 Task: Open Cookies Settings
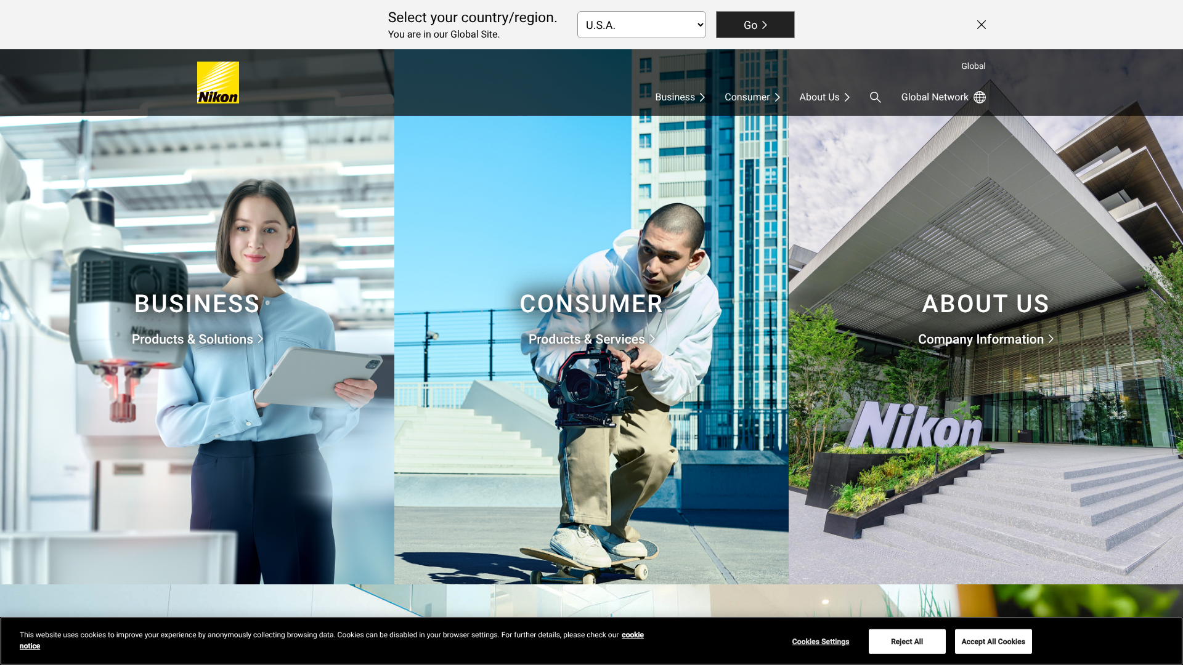pos(820,642)
